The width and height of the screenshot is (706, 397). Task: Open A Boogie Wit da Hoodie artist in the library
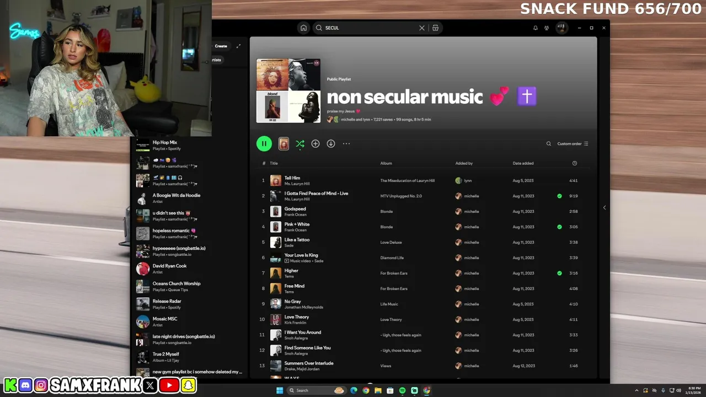click(x=189, y=198)
